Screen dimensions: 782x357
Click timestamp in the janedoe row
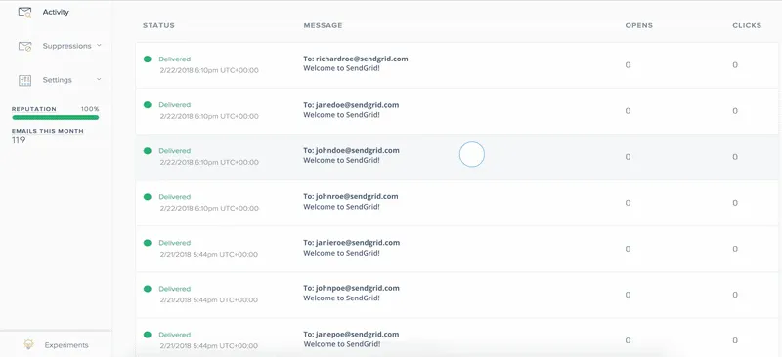coord(209,116)
